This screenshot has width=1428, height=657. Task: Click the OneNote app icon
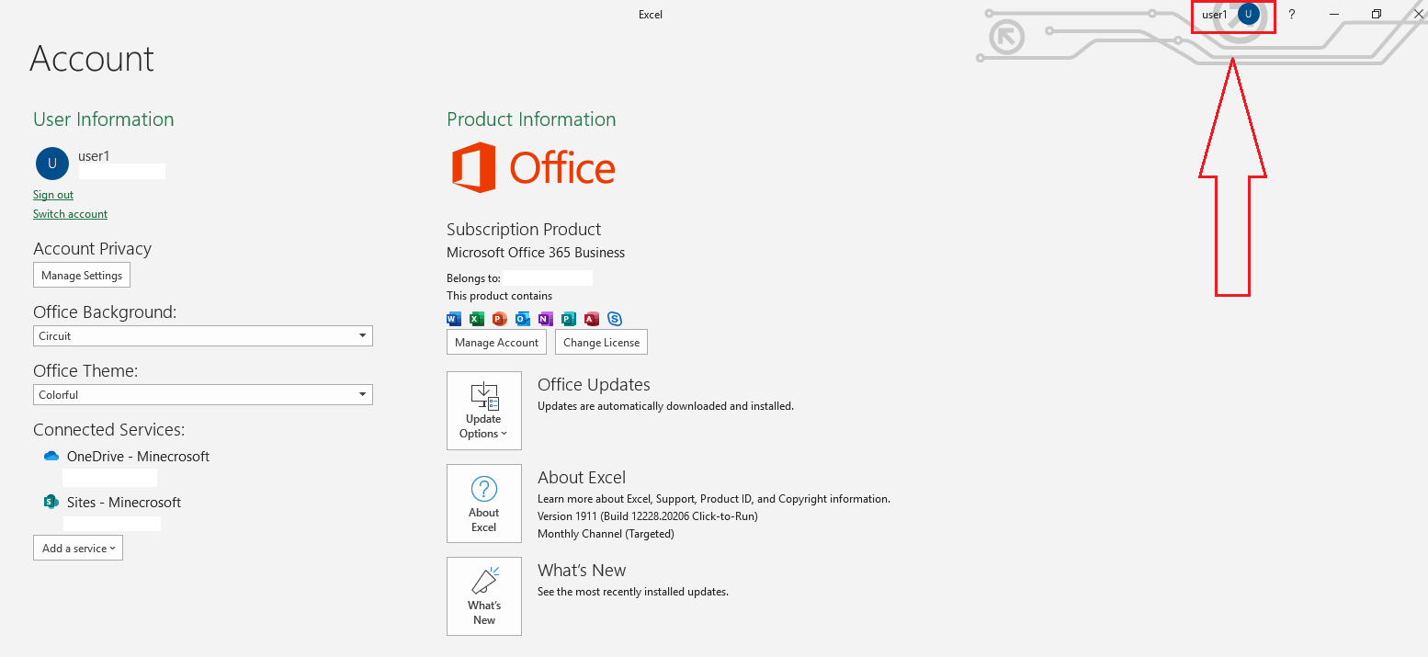545,319
